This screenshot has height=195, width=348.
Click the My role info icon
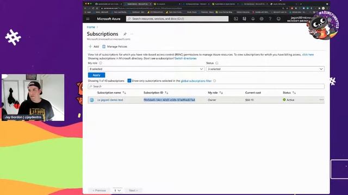coord(101,63)
